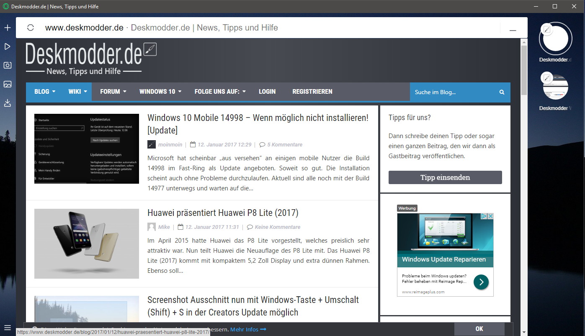
Task: Click the date 12. Januar 2017 11:31
Action: (x=212, y=227)
